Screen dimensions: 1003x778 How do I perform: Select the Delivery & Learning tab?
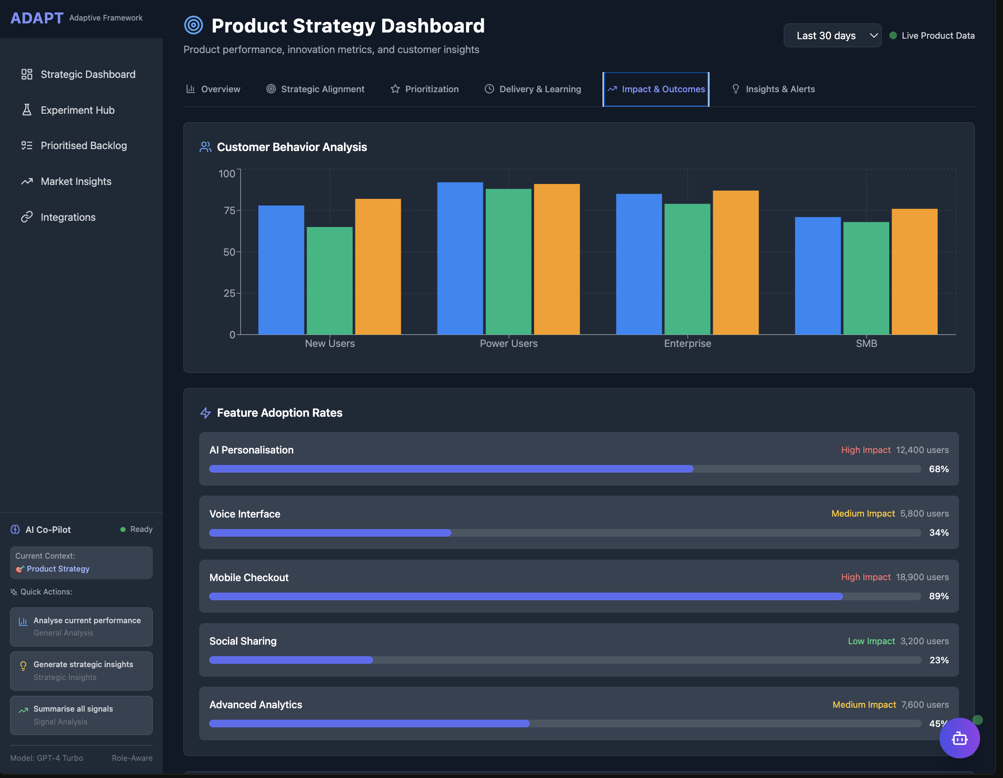pos(533,89)
